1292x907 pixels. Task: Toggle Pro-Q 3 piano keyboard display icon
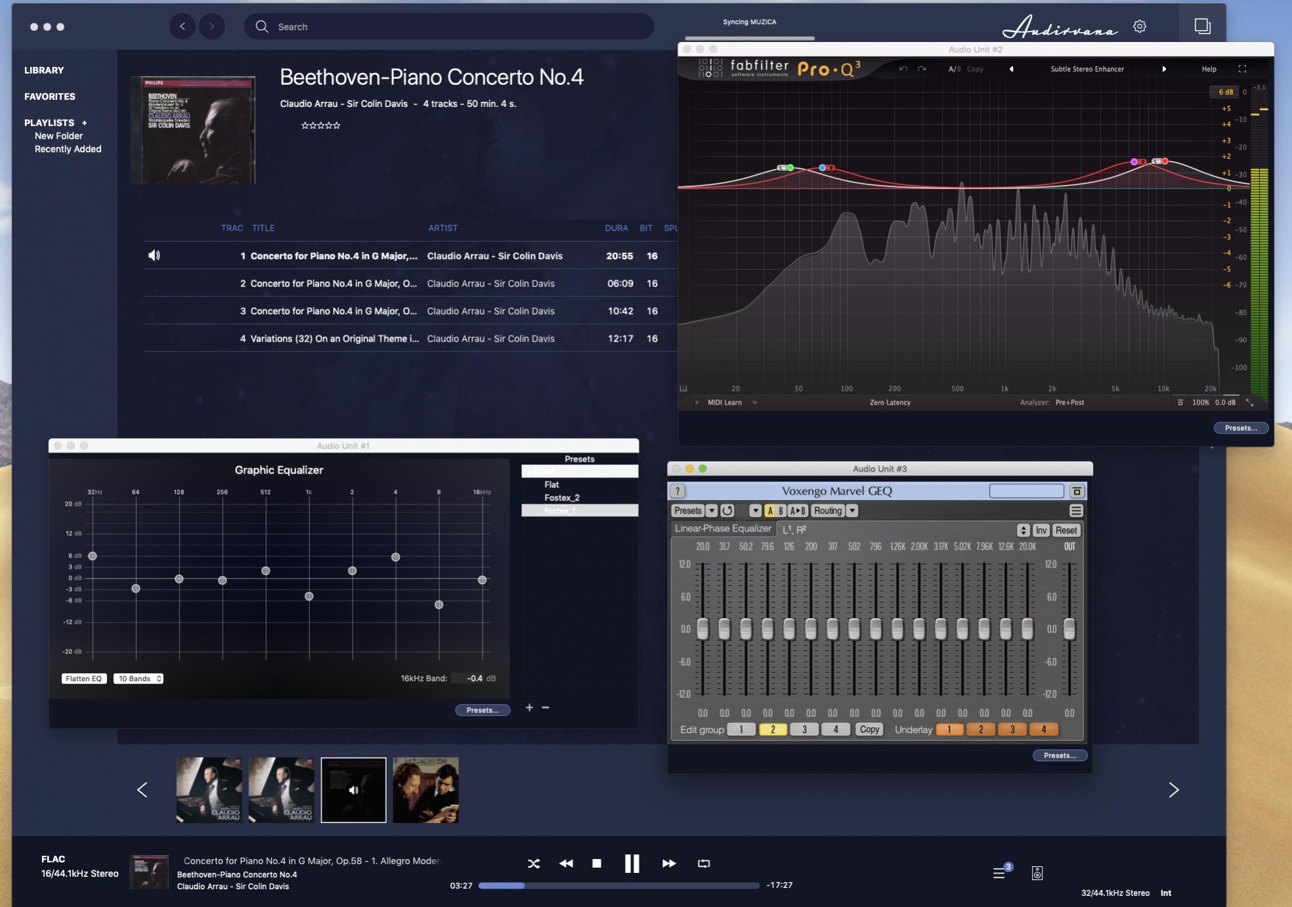[683, 389]
